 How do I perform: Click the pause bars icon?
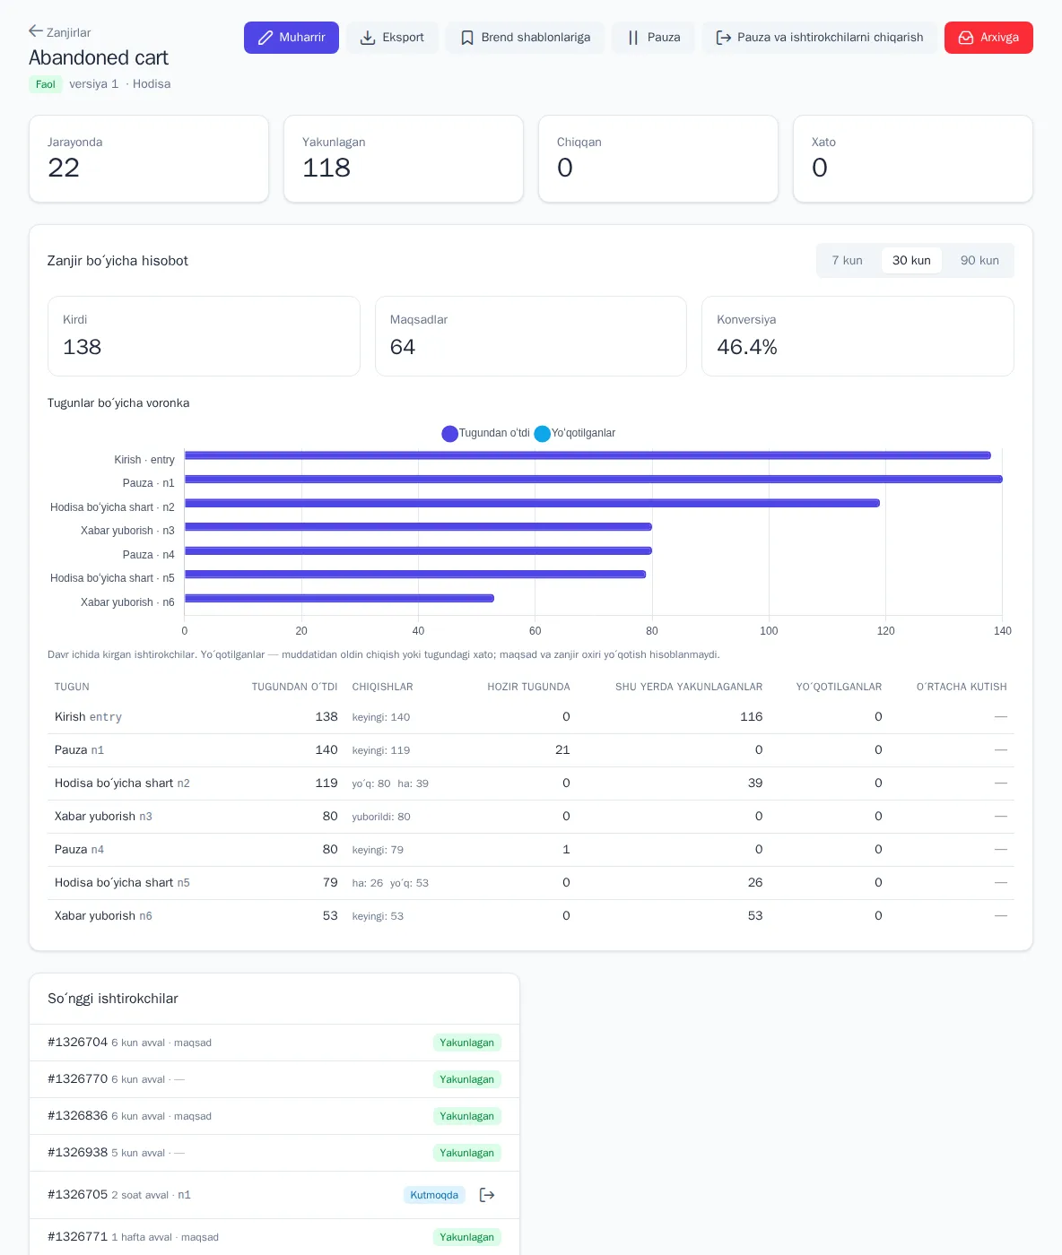633,38
